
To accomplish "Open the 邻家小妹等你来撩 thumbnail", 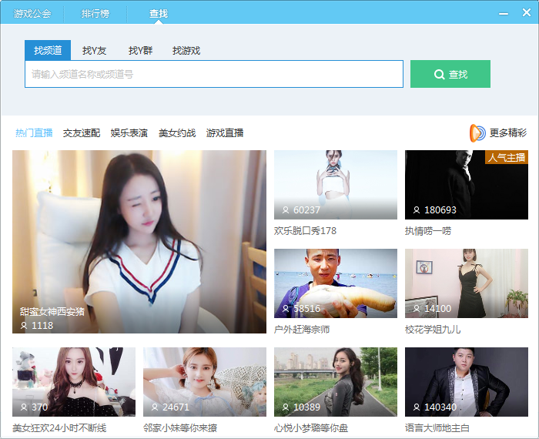I will click(205, 382).
